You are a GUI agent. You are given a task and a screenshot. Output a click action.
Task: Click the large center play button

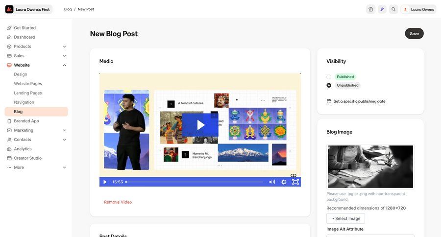(200, 125)
